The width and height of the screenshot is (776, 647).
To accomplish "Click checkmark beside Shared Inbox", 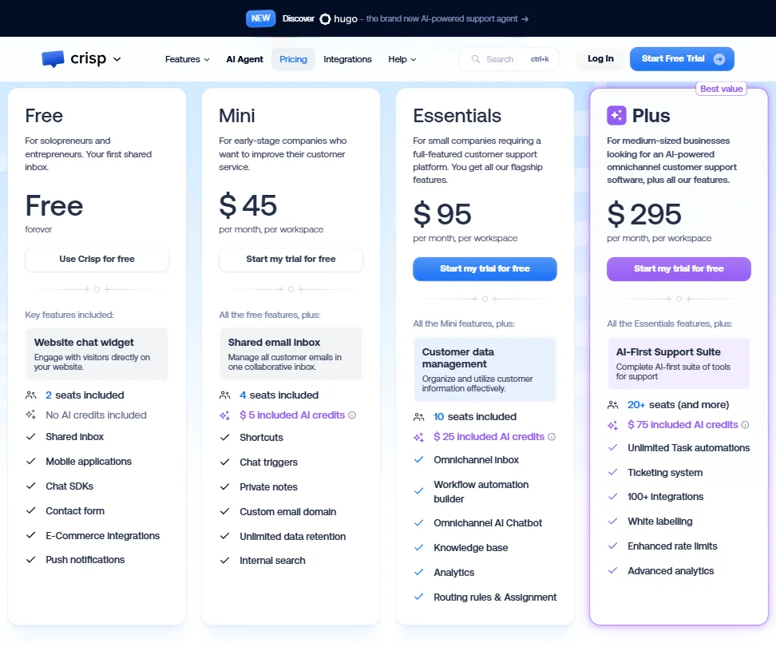I will (30, 437).
